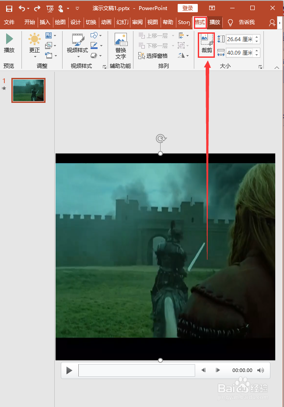Select slide 1 thumbnail
This screenshot has width=284, height=407.
coord(28,90)
